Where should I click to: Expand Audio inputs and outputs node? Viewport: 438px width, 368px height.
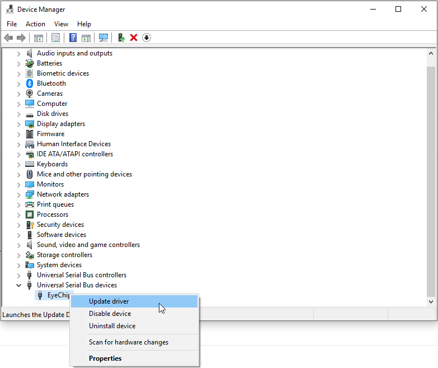click(18, 53)
